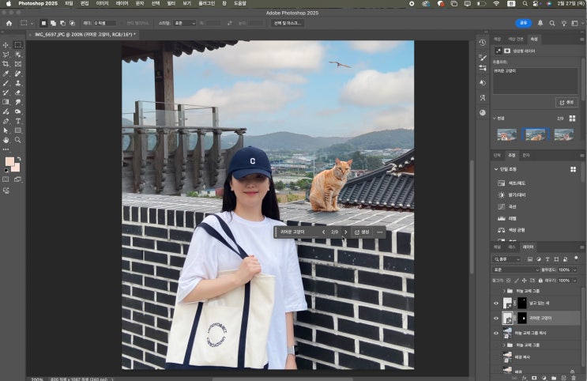Image resolution: width=587 pixels, height=381 pixels.
Task: Select the Clone Stamp tool
Action: [x=18, y=83]
